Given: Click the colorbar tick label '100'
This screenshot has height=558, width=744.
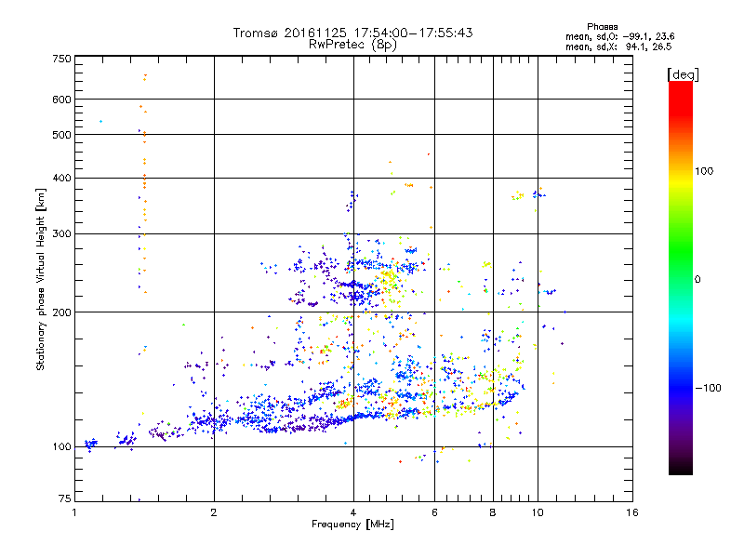Looking at the screenshot, I should [x=704, y=171].
